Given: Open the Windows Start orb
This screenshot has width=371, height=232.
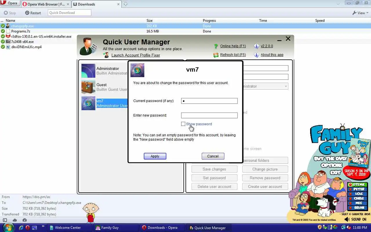Looking at the screenshot, I should [8, 227].
